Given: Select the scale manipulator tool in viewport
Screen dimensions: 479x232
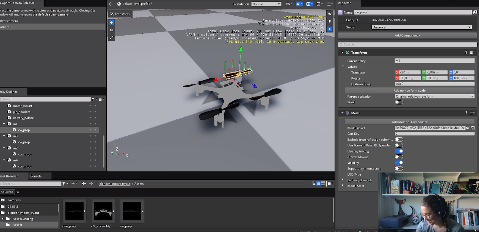Looking at the screenshot, I should (x=111, y=38).
